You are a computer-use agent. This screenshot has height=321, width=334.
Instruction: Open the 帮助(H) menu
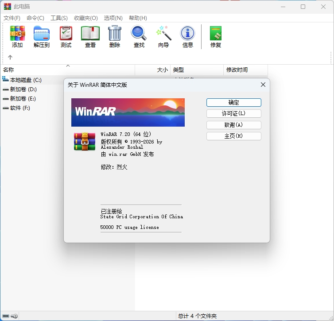(138, 18)
